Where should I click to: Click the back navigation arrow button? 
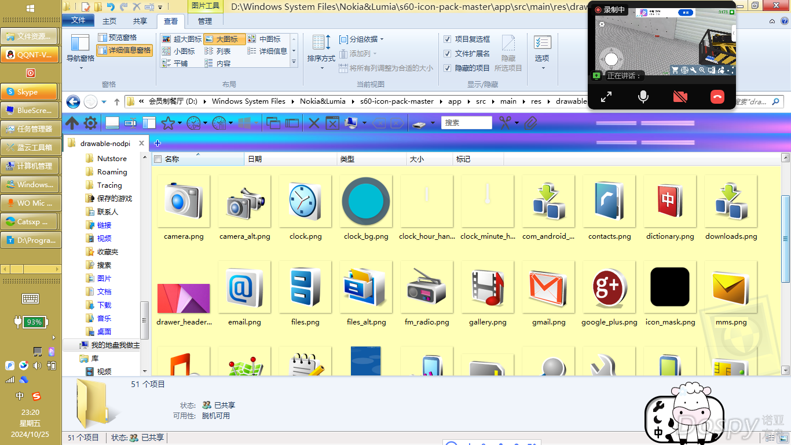(x=73, y=101)
